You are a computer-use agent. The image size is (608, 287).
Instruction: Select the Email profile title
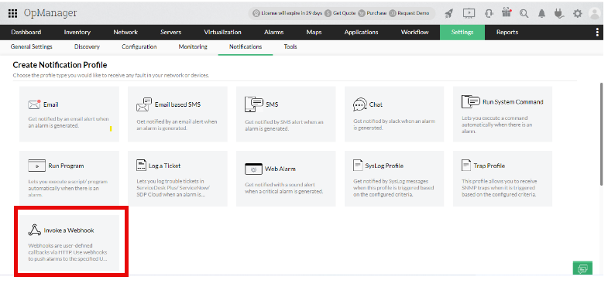point(51,104)
